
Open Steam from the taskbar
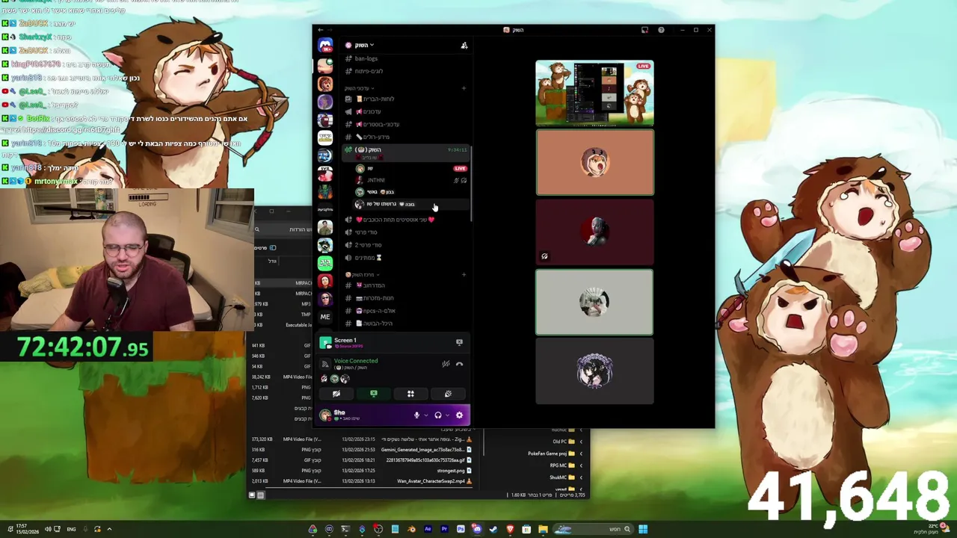point(493,529)
